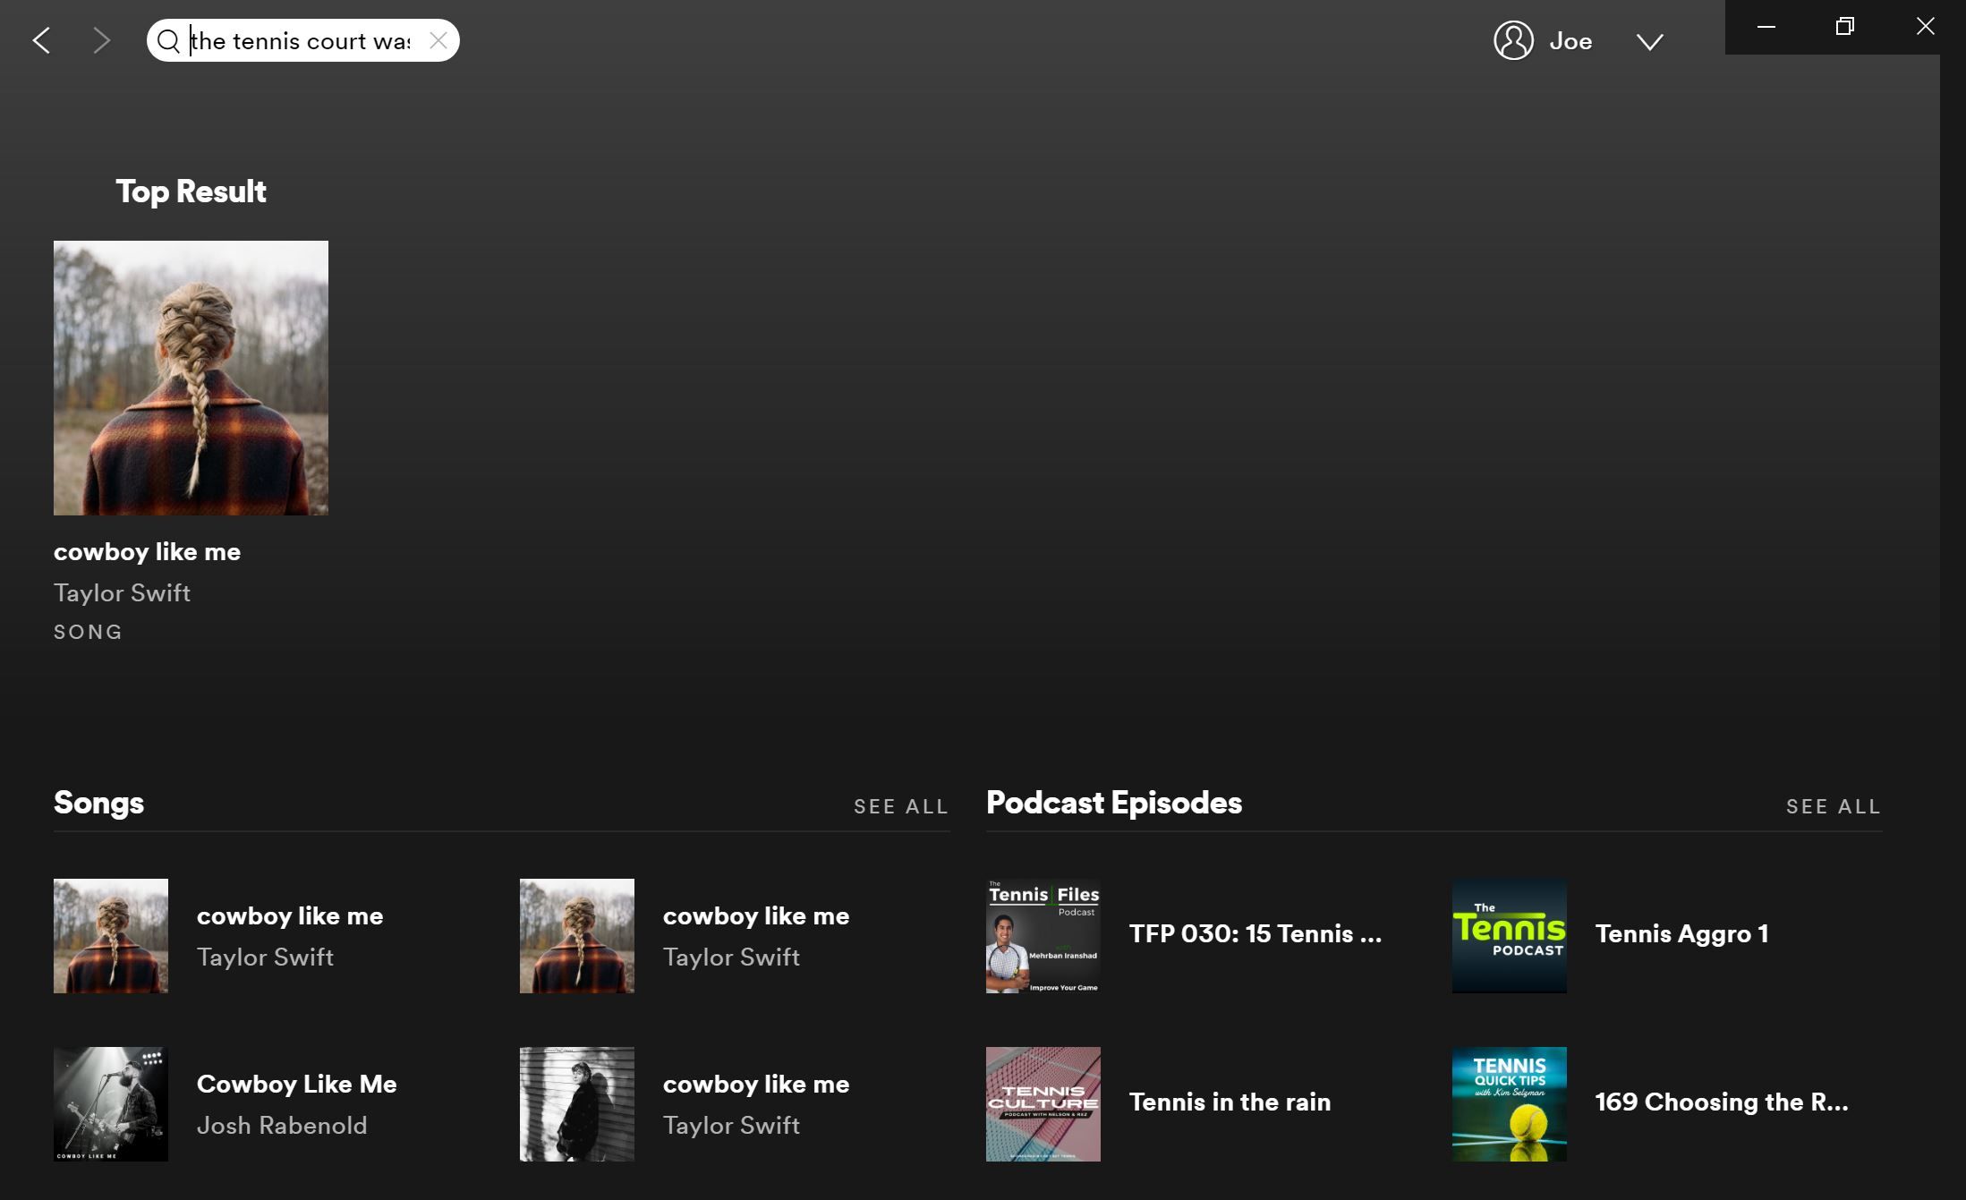Select the Top Result cowboy like me card
The width and height of the screenshot is (1966, 1200).
click(x=191, y=377)
